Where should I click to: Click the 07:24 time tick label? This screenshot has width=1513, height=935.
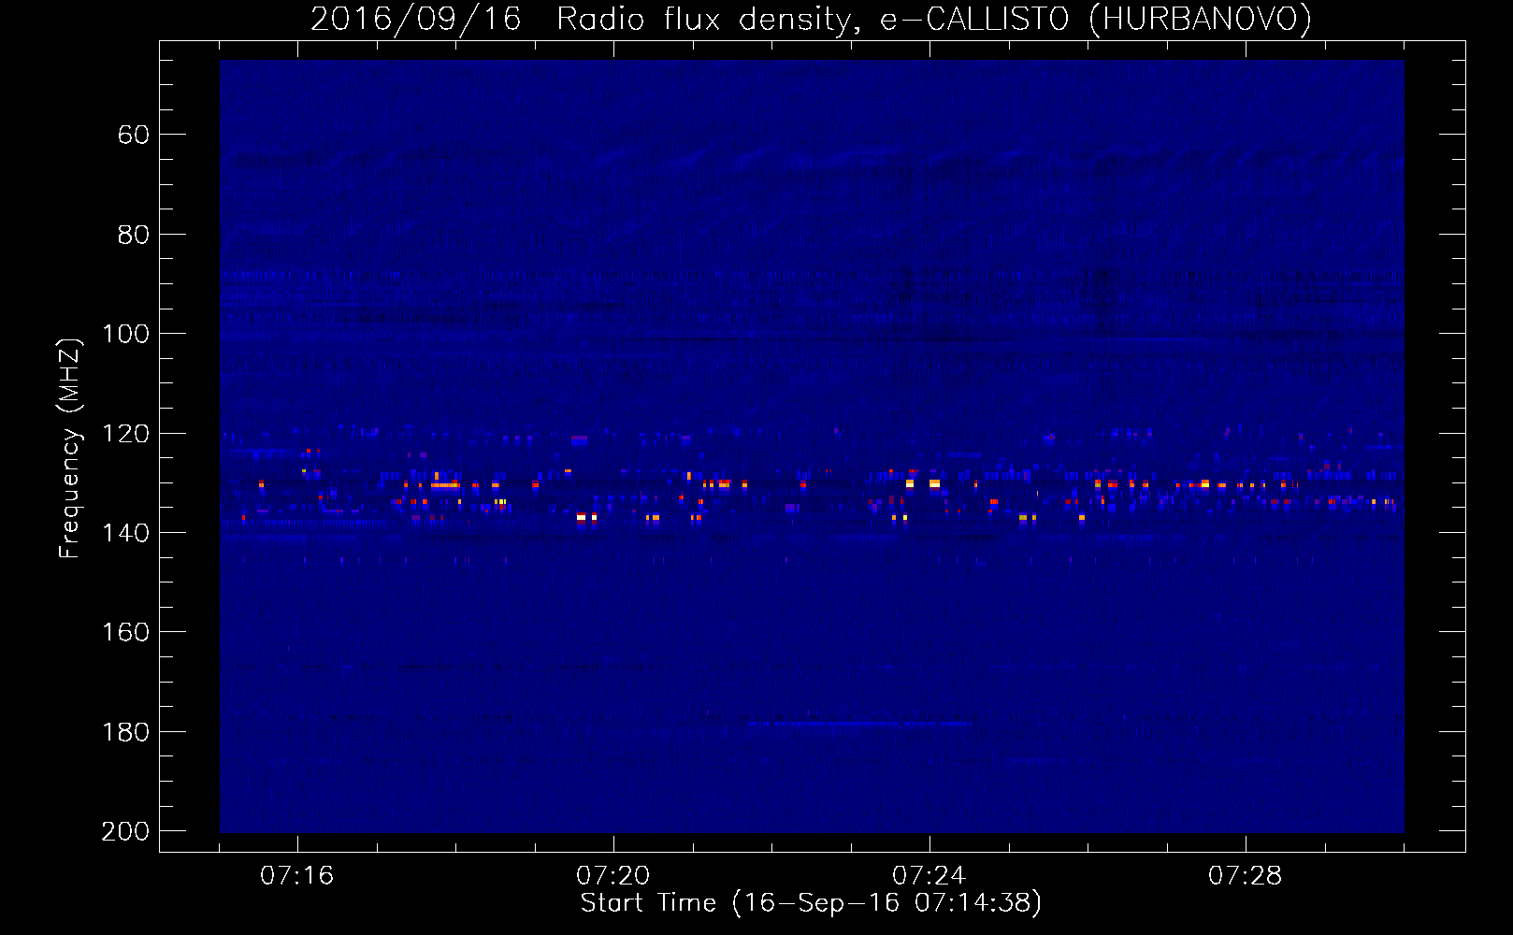click(929, 876)
